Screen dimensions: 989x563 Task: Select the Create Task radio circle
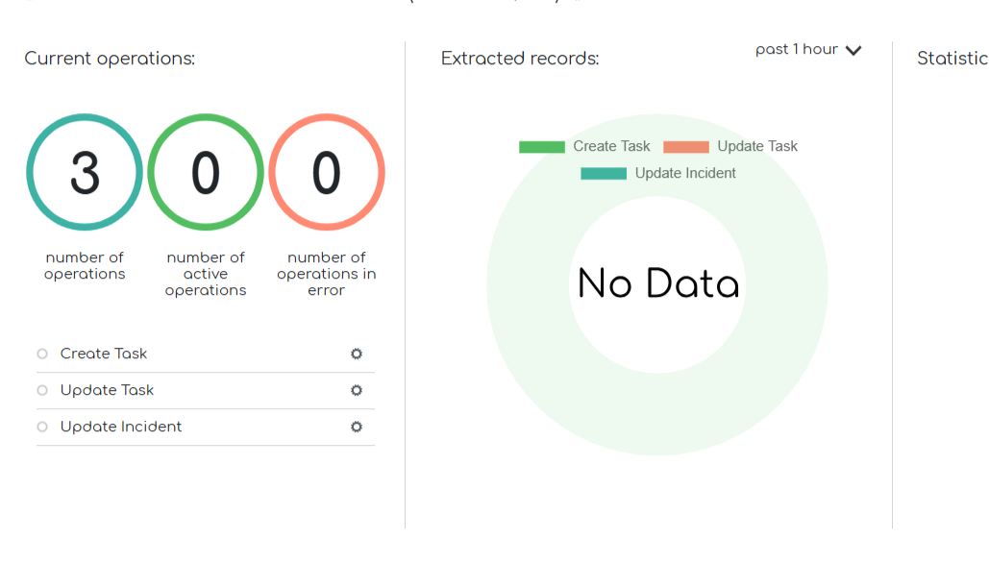(42, 354)
